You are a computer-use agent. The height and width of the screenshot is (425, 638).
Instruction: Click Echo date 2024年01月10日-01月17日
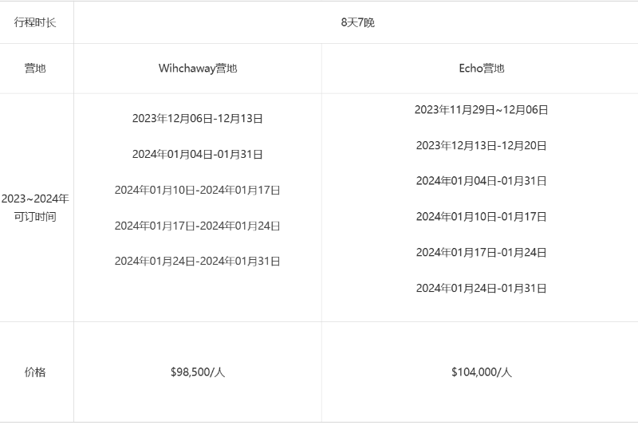coord(482,217)
